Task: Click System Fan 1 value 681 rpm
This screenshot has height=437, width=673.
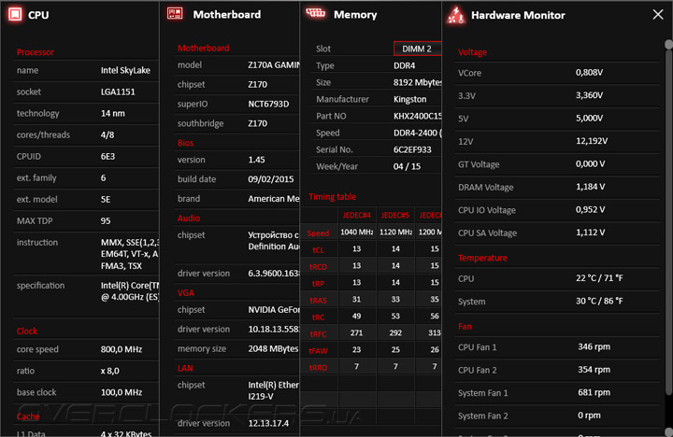Action: pos(594,392)
